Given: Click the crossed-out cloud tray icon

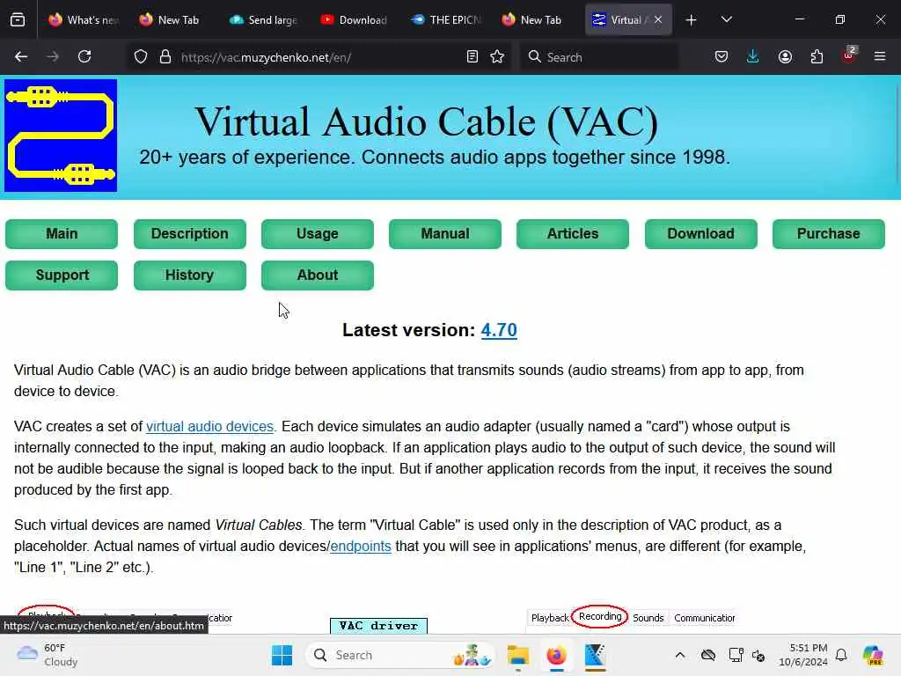Looking at the screenshot, I should click(708, 655).
